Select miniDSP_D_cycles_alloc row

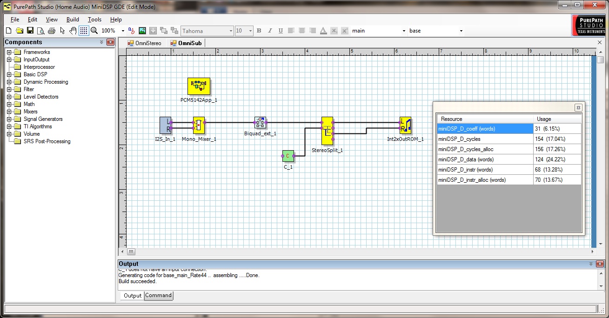click(x=509, y=149)
